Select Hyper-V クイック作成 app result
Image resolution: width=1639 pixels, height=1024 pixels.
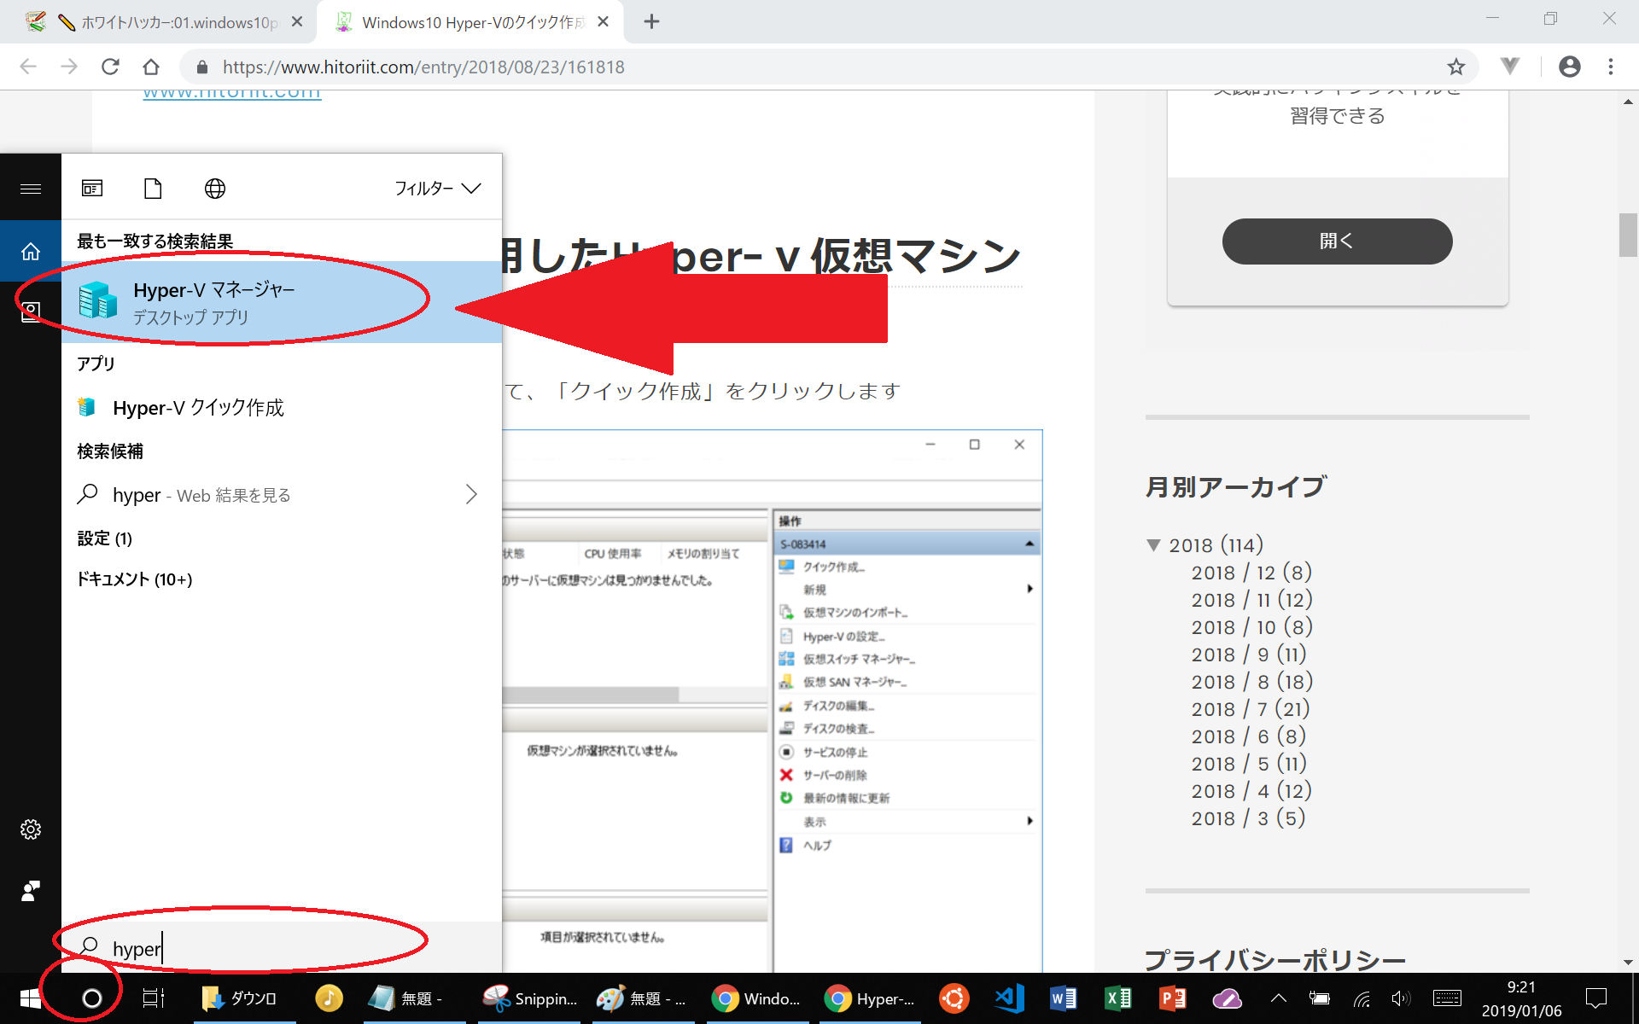click(x=198, y=408)
